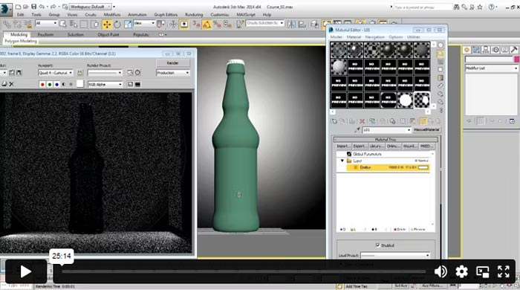Select the Scale tool in main toolbar
This screenshot has width=520, height=290.
[128, 24]
